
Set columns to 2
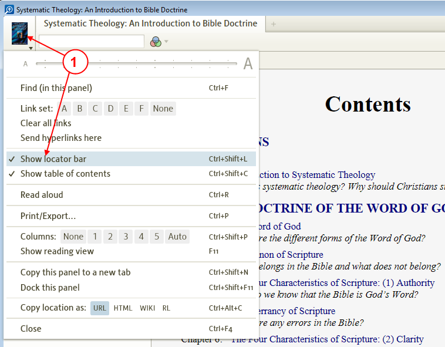pos(110,237)
